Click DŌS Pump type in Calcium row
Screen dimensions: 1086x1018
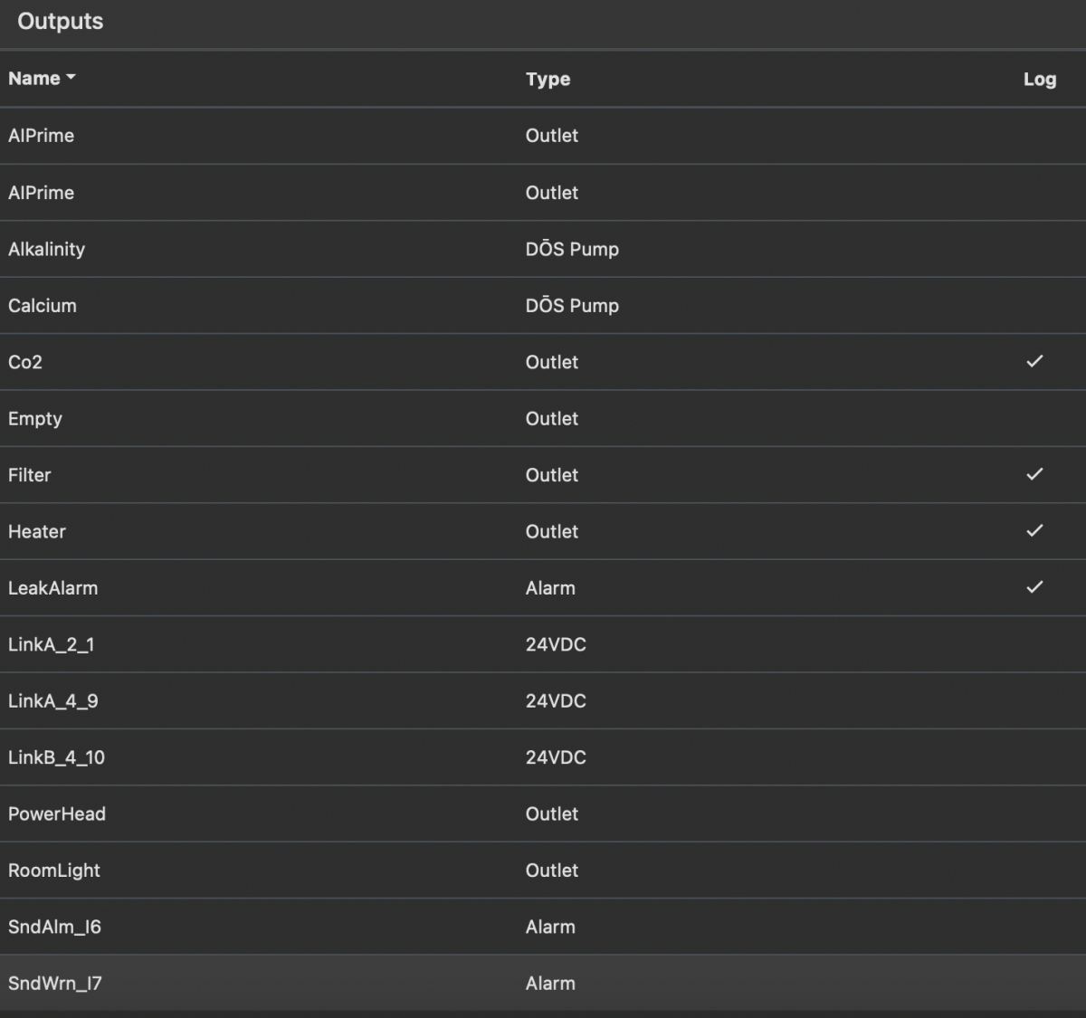tap(572, 305)
